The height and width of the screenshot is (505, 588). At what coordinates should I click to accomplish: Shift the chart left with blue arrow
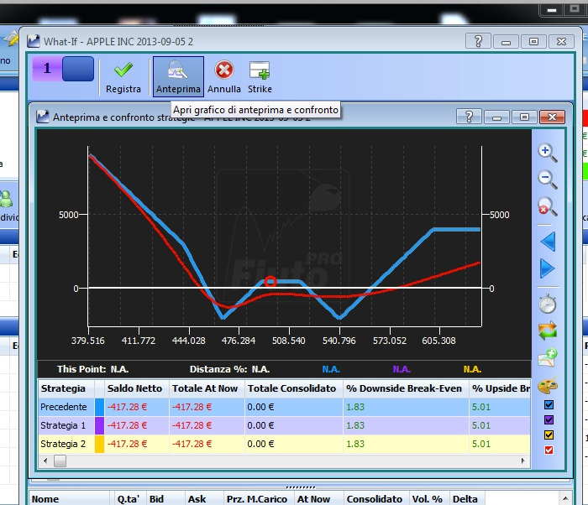coord(548,242)
